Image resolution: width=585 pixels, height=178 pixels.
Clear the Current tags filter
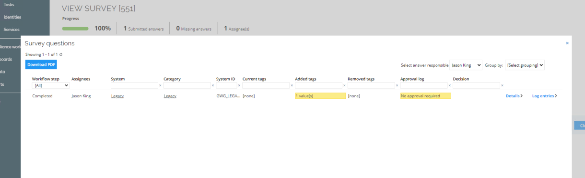click(x=292, y=85)
